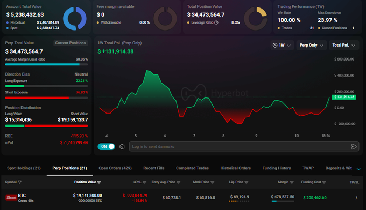Viewport: 366px width, 210px height.
Task: Open the Deposits & Wit tab
Action: coord(339,168)
